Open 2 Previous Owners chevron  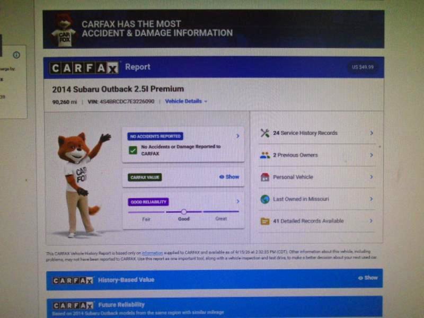[x=372, y=155]
